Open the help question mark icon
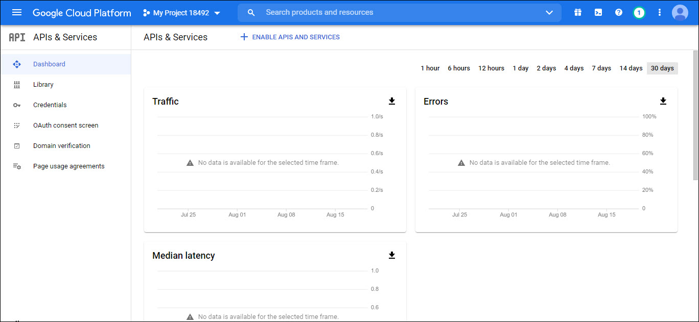The width and height of the screenshot is (699, 322). [618, 13]
